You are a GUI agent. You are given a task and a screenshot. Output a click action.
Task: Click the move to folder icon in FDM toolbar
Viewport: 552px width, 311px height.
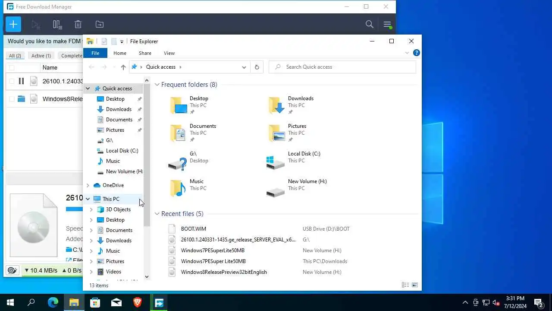click(100, 25)
